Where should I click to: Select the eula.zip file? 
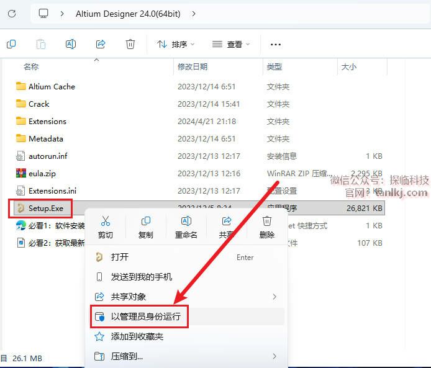click(x=42, y=174)
